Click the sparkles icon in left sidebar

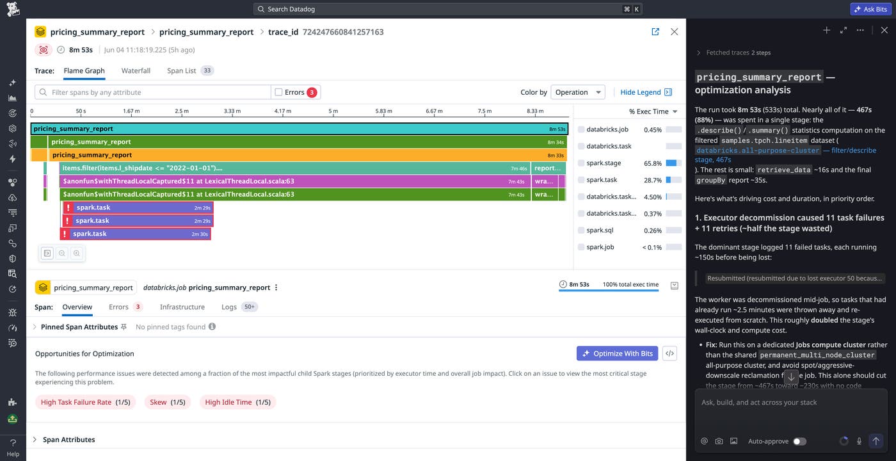pos(13,83)
